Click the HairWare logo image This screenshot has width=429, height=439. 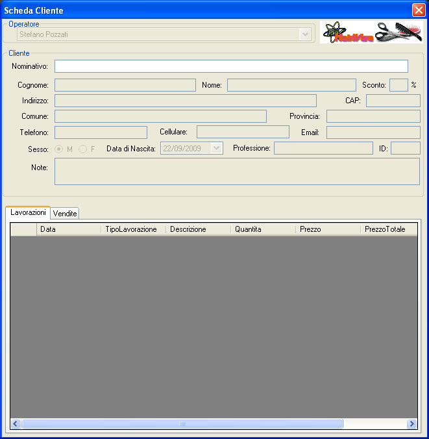click(x=371, y=32)
